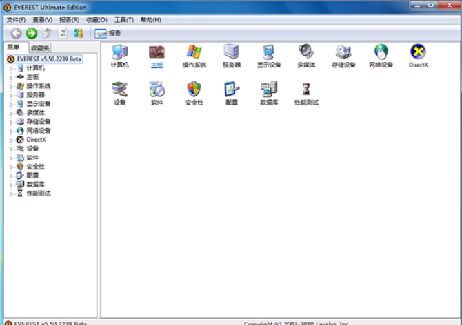
Task: Switch to the 菜单 tab
Action: [x=13, y=47]
